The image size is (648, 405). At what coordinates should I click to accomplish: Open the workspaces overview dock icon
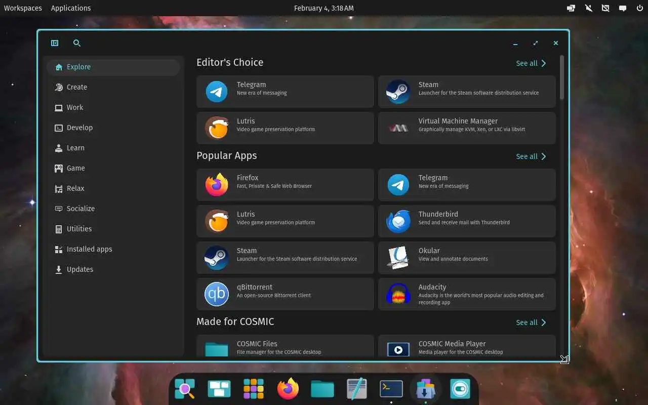(x=219, y=389)
